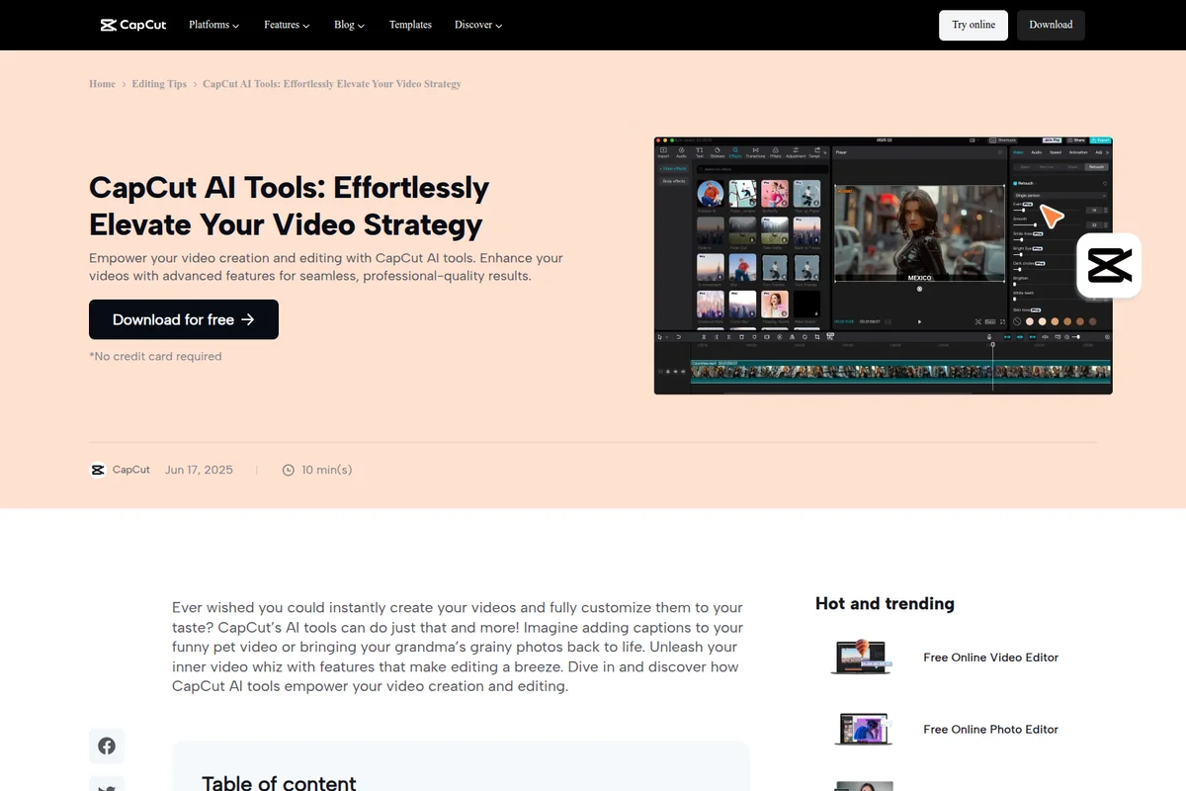1186x791 pixels.
Task: Click Free Online Photo Editor thumbnail
Action: pos(863,730)
